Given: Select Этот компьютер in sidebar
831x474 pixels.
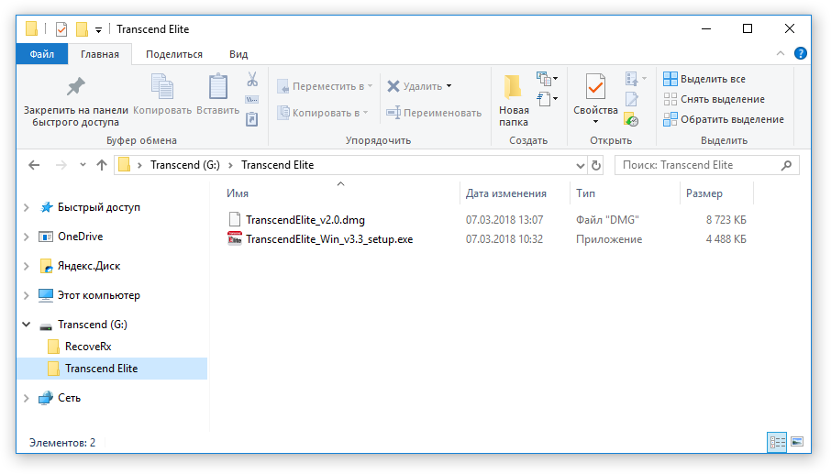Looking at the screenshot, I should (x=98, y=295).
